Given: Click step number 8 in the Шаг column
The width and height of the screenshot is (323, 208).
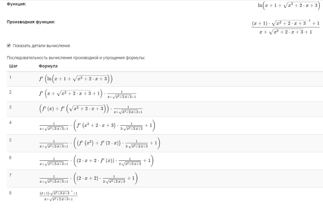Looking at the screenshot, I should point(10,193).
